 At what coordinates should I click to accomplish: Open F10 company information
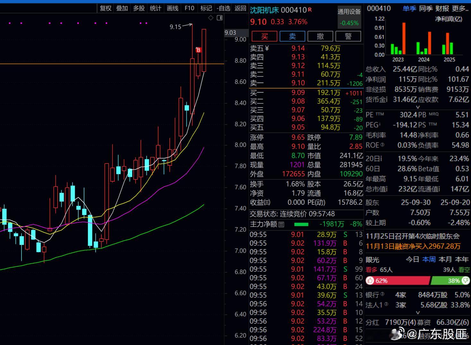(189, 8)
